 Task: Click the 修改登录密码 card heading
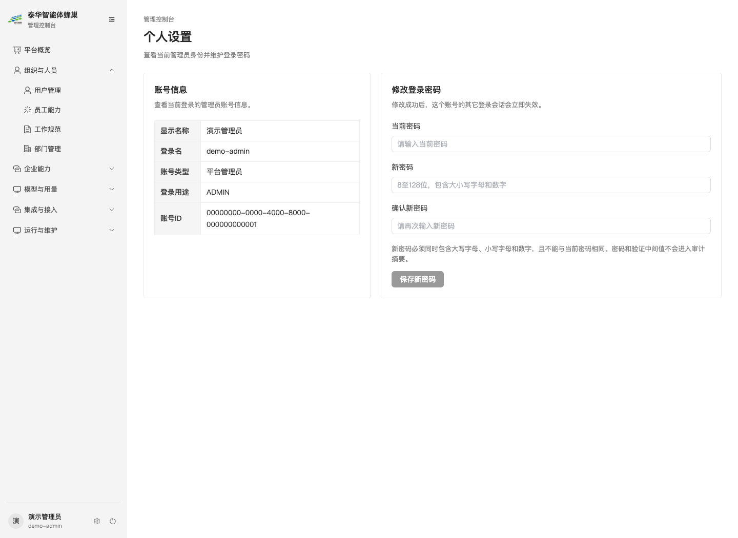coord(416,90)
